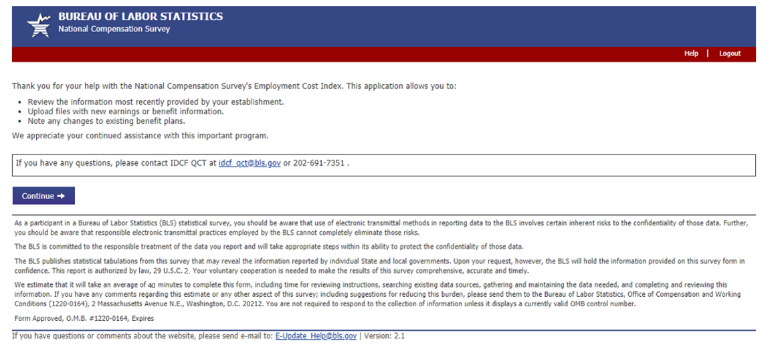Click the arrow icon on the Continue button

point(62,196)
